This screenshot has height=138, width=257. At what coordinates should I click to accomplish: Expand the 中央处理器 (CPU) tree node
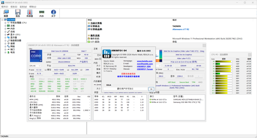(x=5, y=23)
